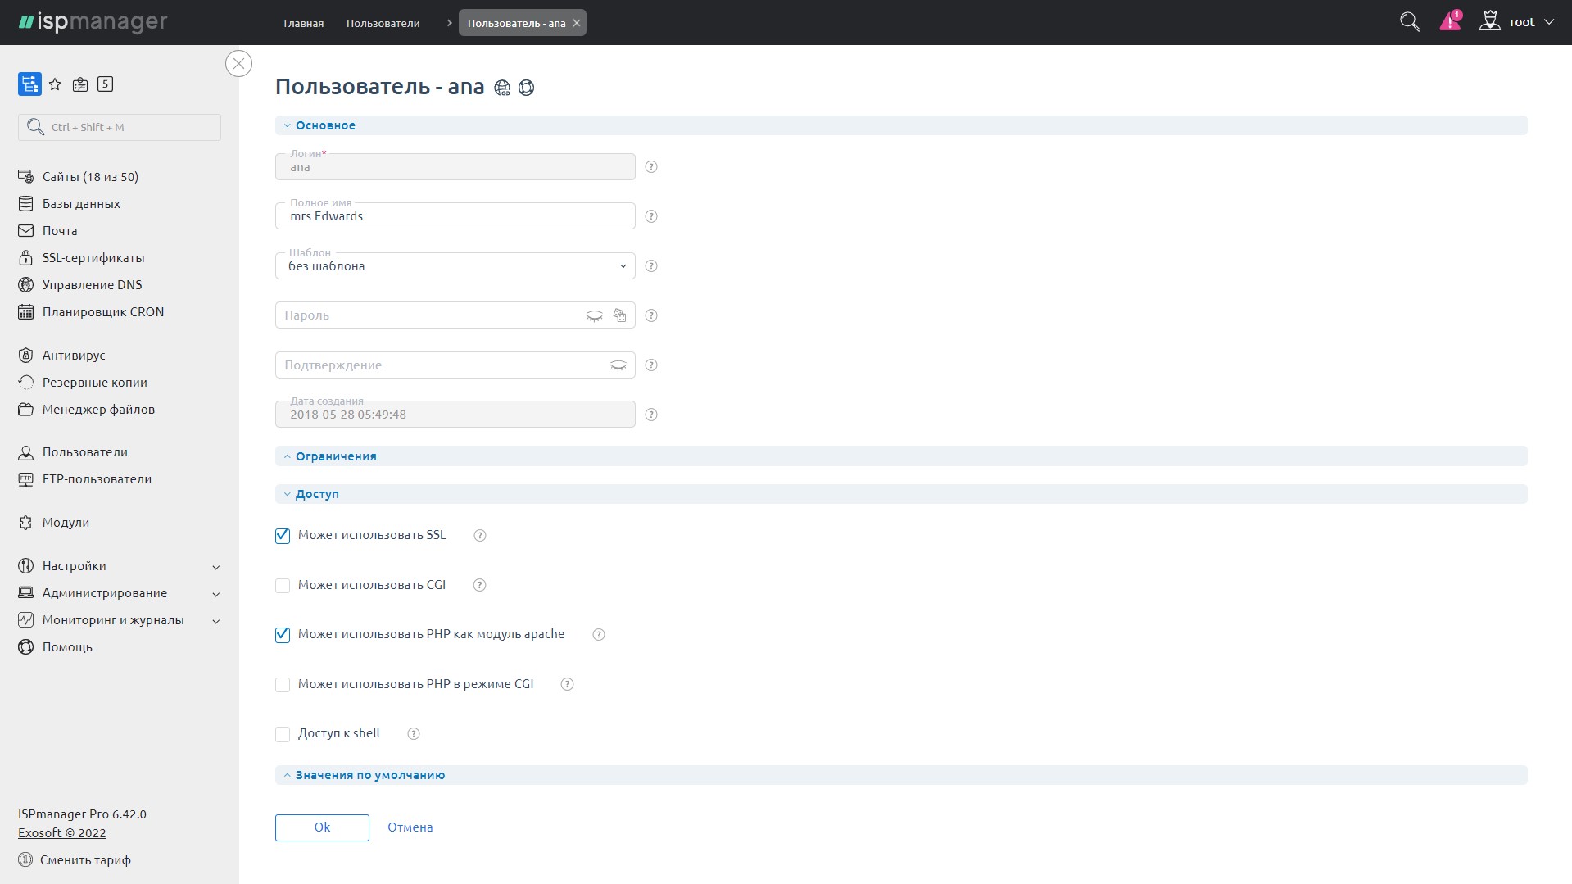Open the Шаблон dropdown
Viewport: 1572px width, 884px height.
tap(455, 266)
